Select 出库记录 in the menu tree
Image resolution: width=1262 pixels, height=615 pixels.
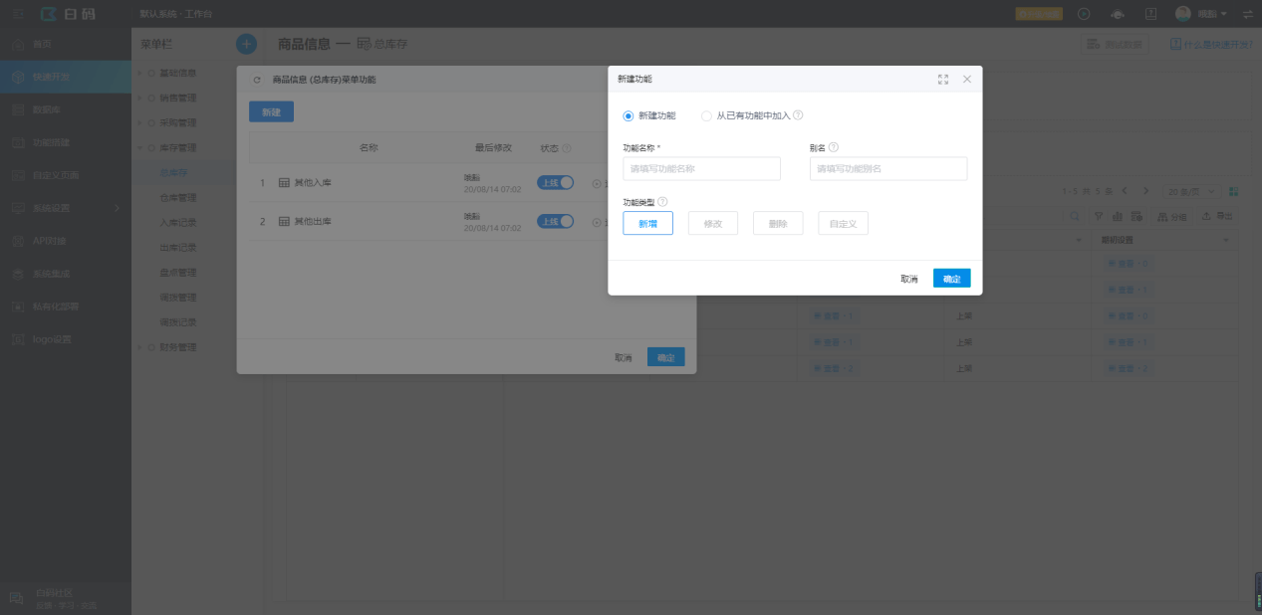[178, 247]
